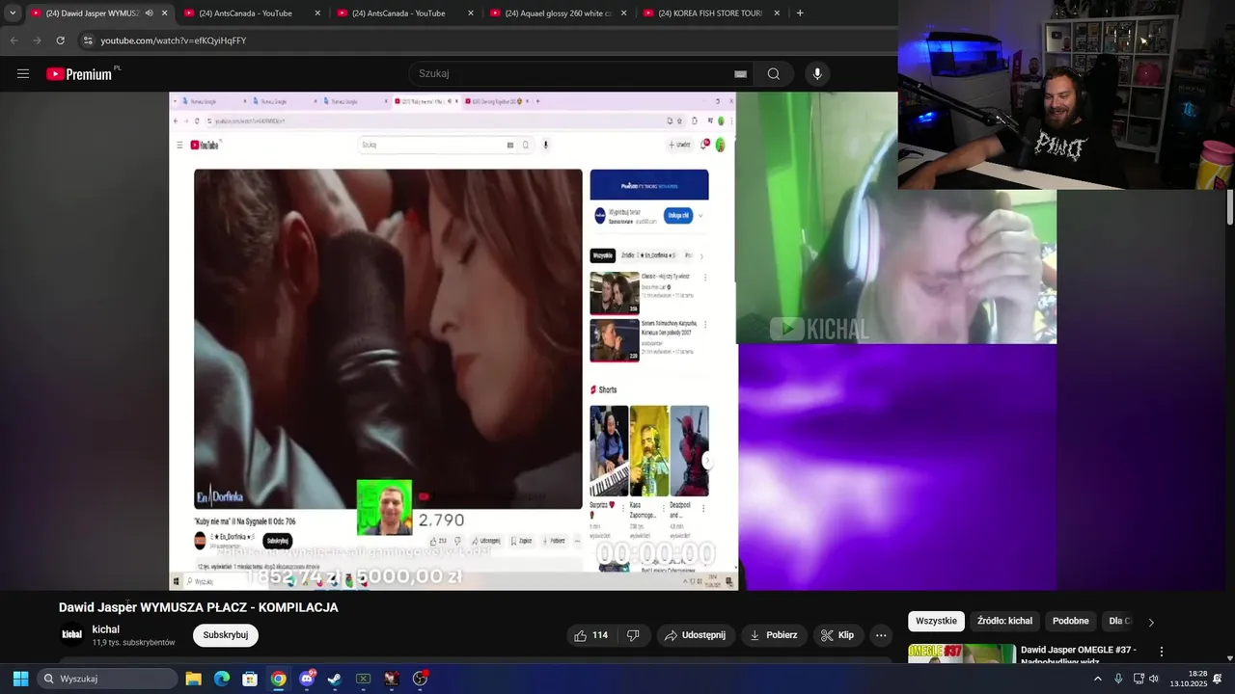The image size is (1235, 694).
Task: Show hidden system tray icons
Action: [1097, 679]
